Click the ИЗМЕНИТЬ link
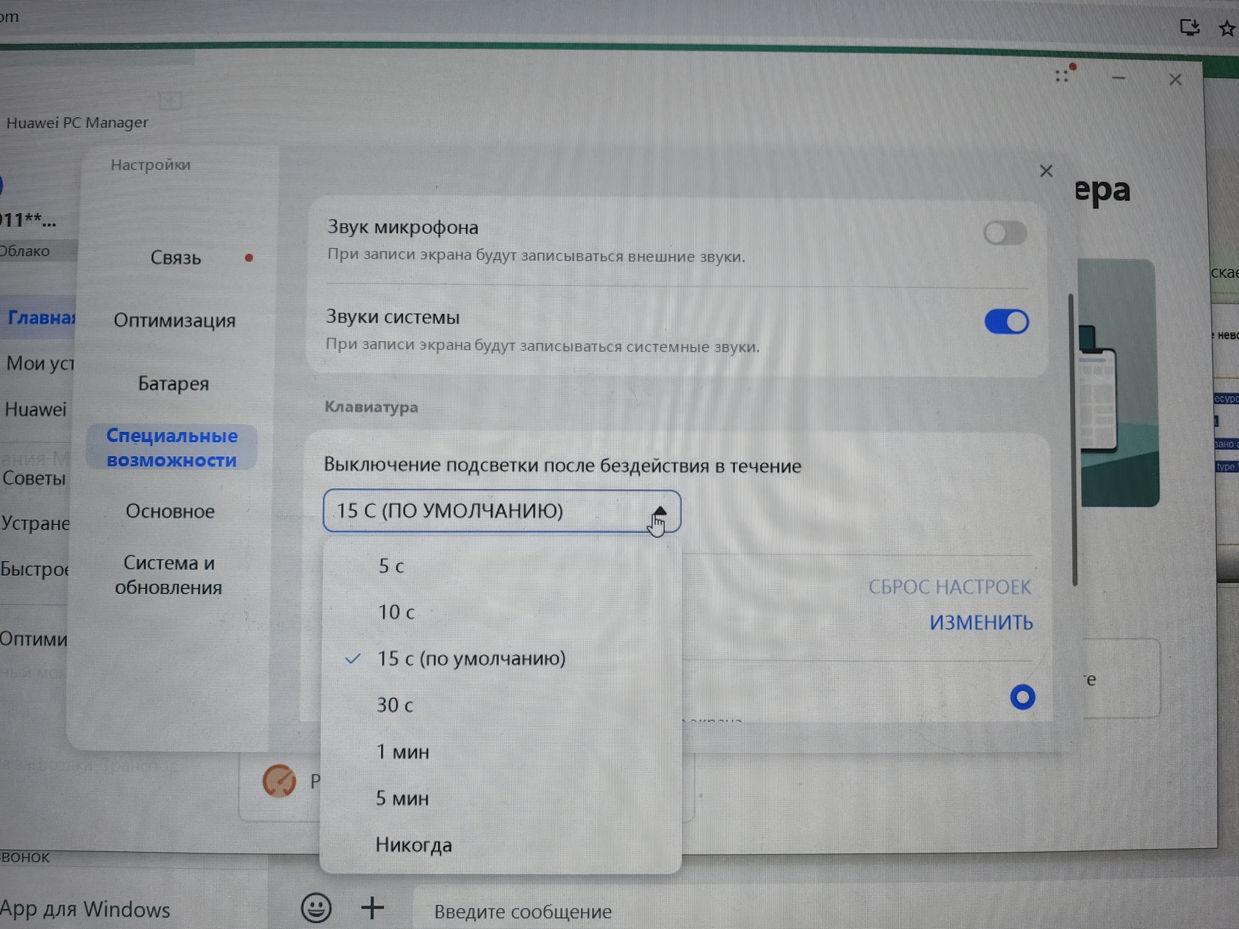 click(x=981, y=622)
